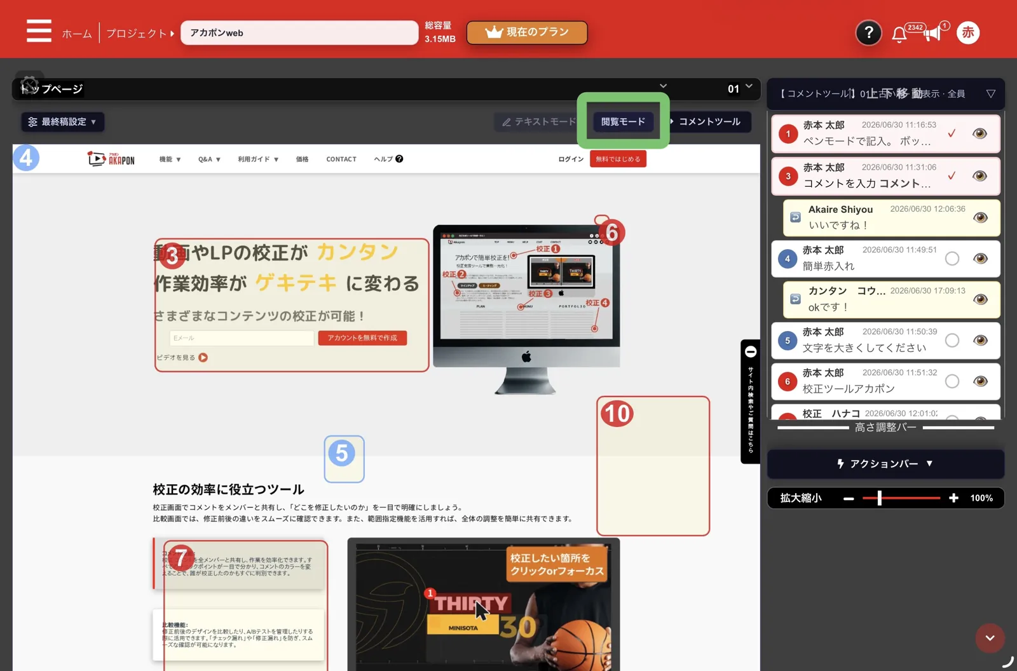Toggle visibility eye of comment 4
Viewport: 1017px width, 671px height.
point(980,259)
